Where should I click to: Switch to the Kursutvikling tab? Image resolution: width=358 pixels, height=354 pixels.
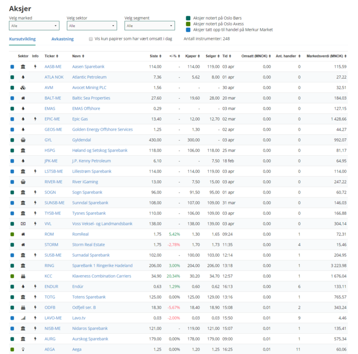click(22, 39)
